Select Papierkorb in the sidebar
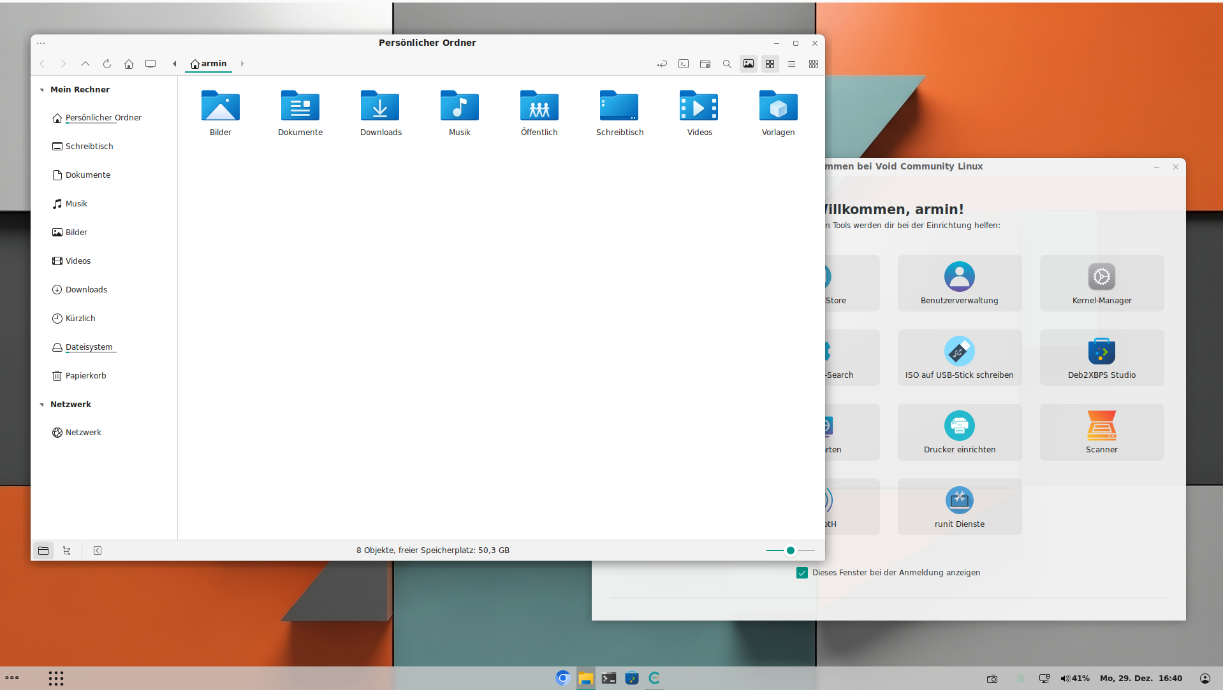The height and width of the screenshot is (690, 1223). click(85, 376)
